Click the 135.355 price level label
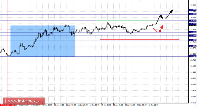197x107 pixels. click(193, 32)
